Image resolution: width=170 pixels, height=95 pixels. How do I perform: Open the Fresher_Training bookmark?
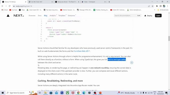[101, 10]
